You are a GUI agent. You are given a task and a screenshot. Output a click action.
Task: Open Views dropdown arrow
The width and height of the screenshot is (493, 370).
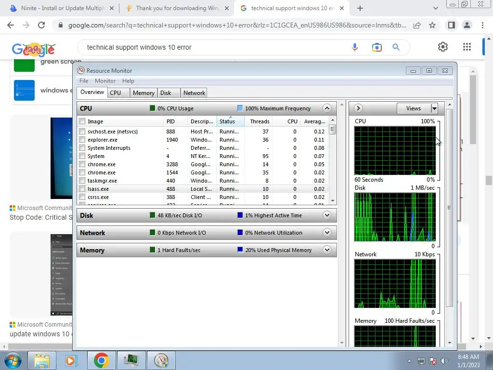tap(434, 108)
